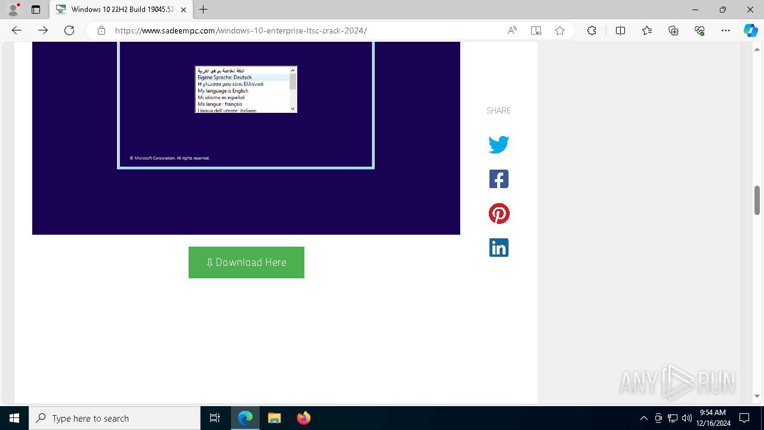
Task: Add this page to favorites
Action: pyautogui.click(x=560, y=30)
